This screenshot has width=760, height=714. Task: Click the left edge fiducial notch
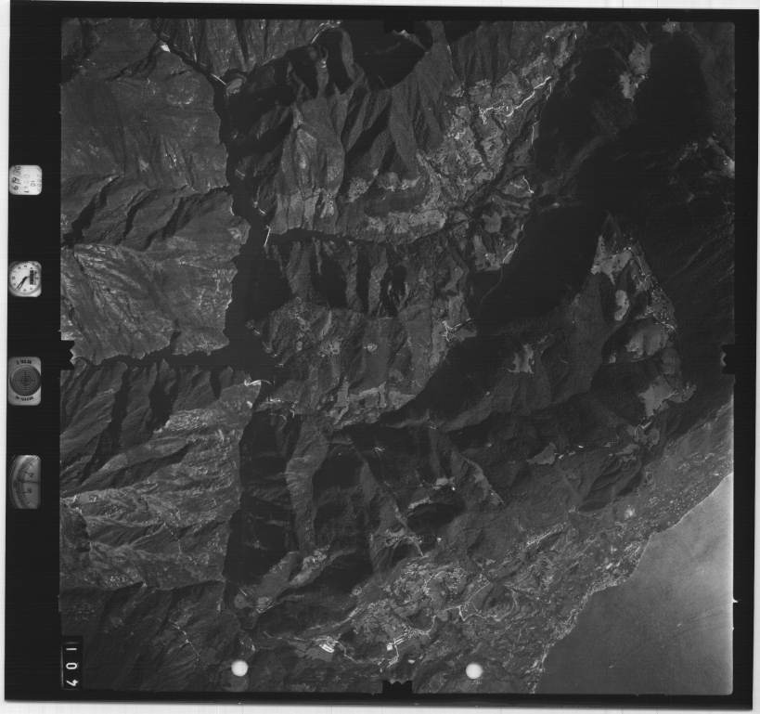pyautogui.click(x=65, y=354)
